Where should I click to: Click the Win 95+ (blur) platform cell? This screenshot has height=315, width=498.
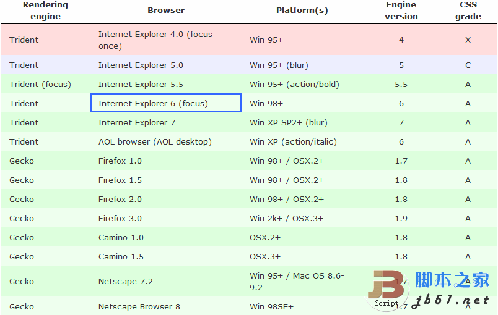pos(302,65)
